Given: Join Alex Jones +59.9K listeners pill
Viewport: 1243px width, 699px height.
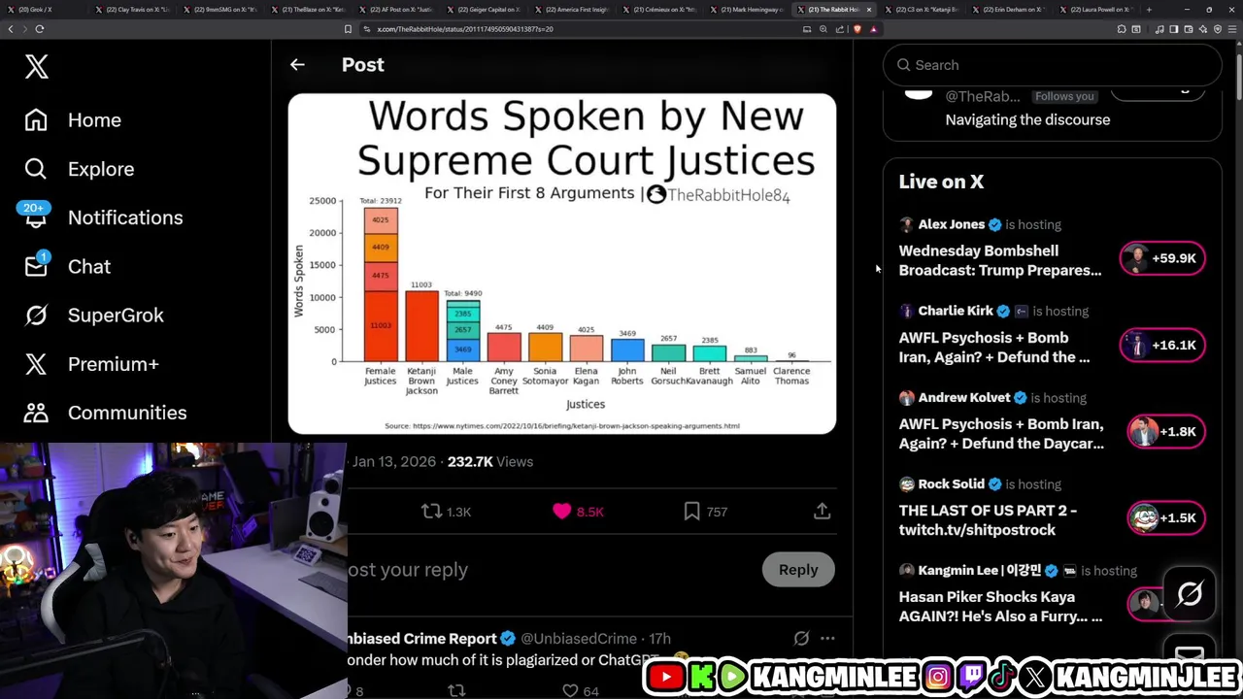Looking at the screenshot, I should 1162,258.
